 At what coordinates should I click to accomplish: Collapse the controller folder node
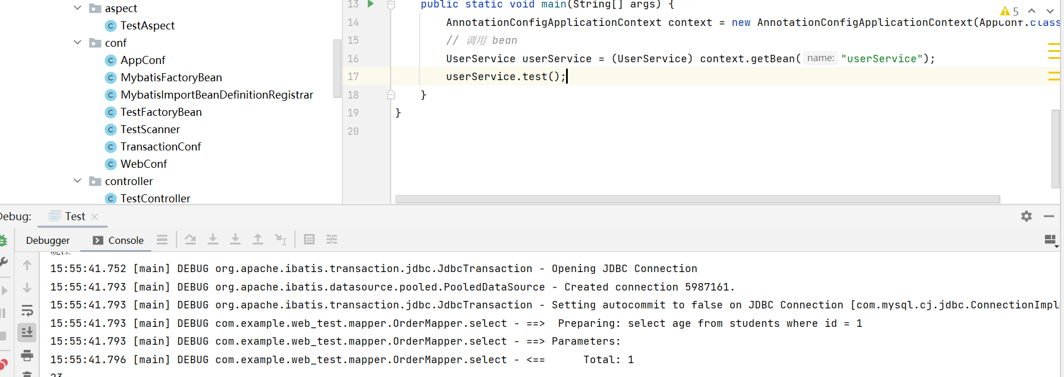coord(78,181)
